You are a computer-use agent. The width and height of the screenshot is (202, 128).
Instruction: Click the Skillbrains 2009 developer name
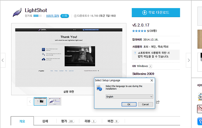143,74
